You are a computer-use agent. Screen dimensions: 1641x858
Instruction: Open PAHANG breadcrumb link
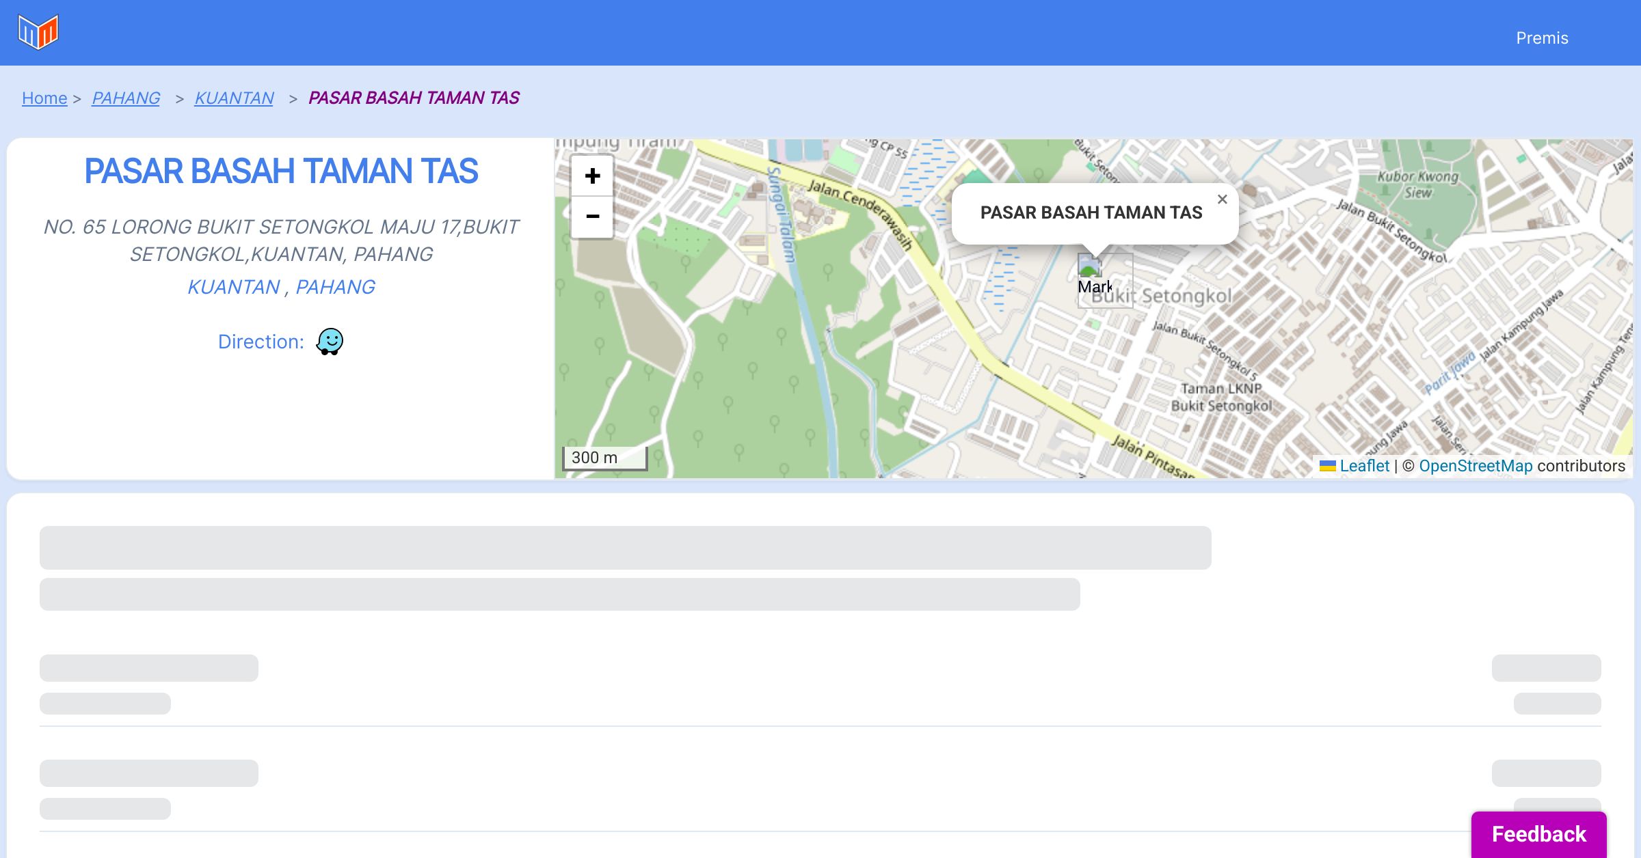(x=126, y=98)
